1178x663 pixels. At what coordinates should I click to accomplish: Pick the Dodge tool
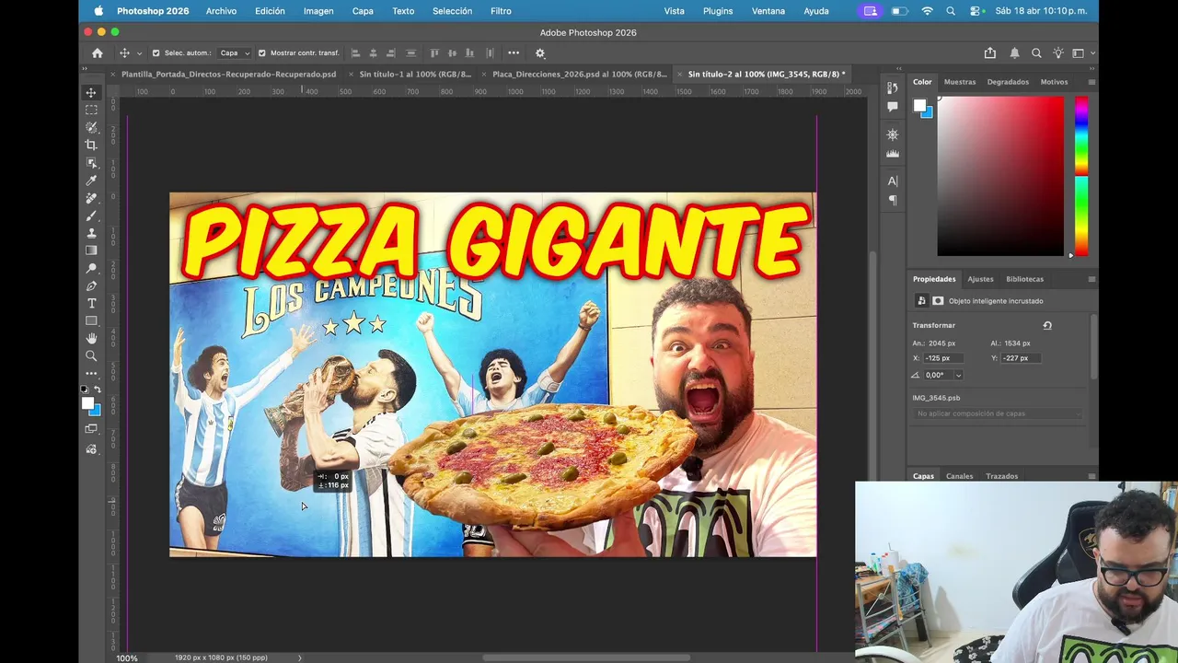point(91,268)
